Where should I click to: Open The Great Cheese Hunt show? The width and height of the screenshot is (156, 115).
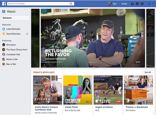tap(17, 50)
